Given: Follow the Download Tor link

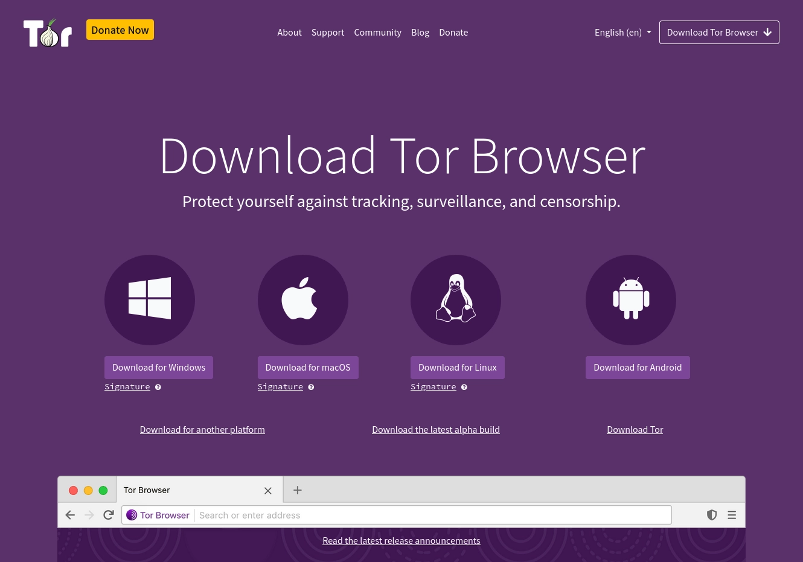Looking at the screenshot, I should [x=635, y=430].
